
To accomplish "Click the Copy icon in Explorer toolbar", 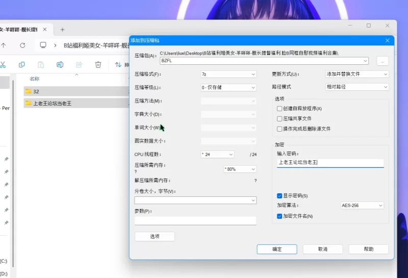I will click(22, 65).
